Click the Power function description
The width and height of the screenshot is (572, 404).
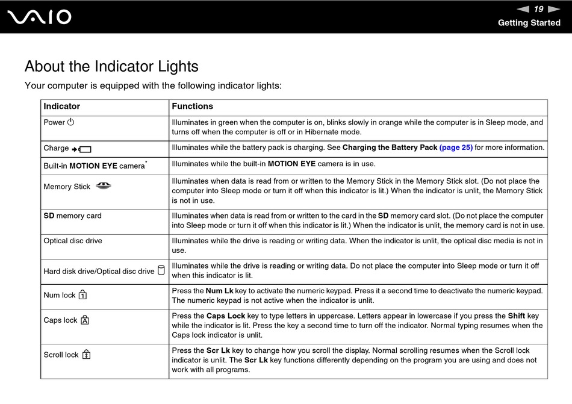(358, 127)
